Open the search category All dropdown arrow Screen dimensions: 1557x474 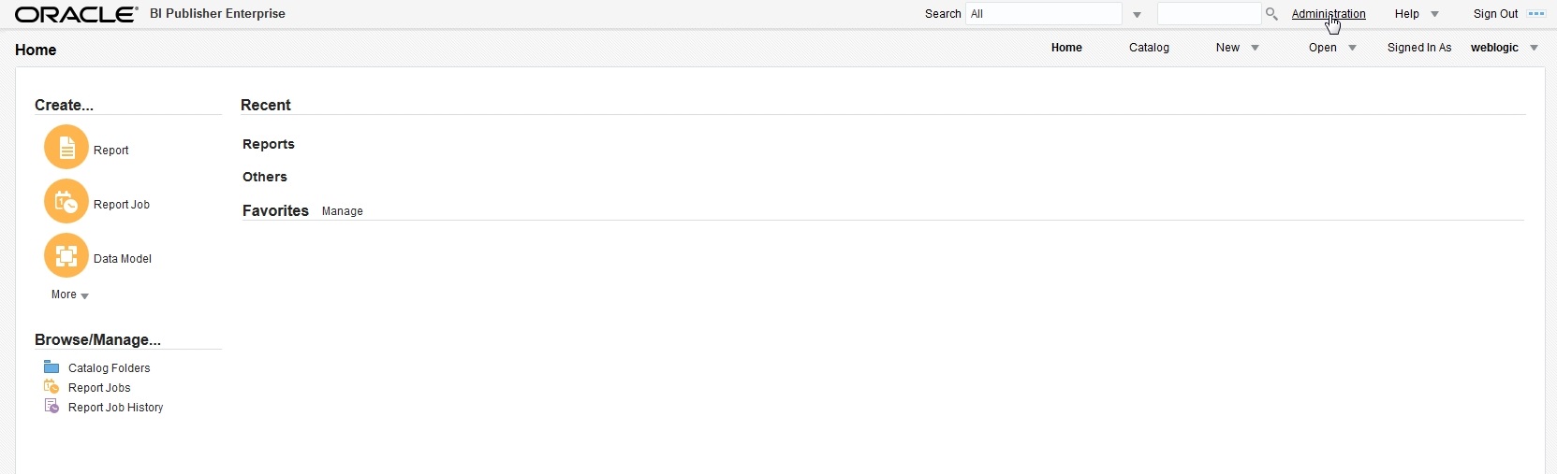pyautogui.click(x=1137, y=15)
